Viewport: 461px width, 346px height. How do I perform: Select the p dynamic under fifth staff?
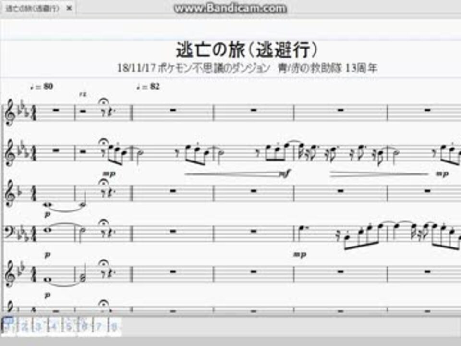pos(47,295)
